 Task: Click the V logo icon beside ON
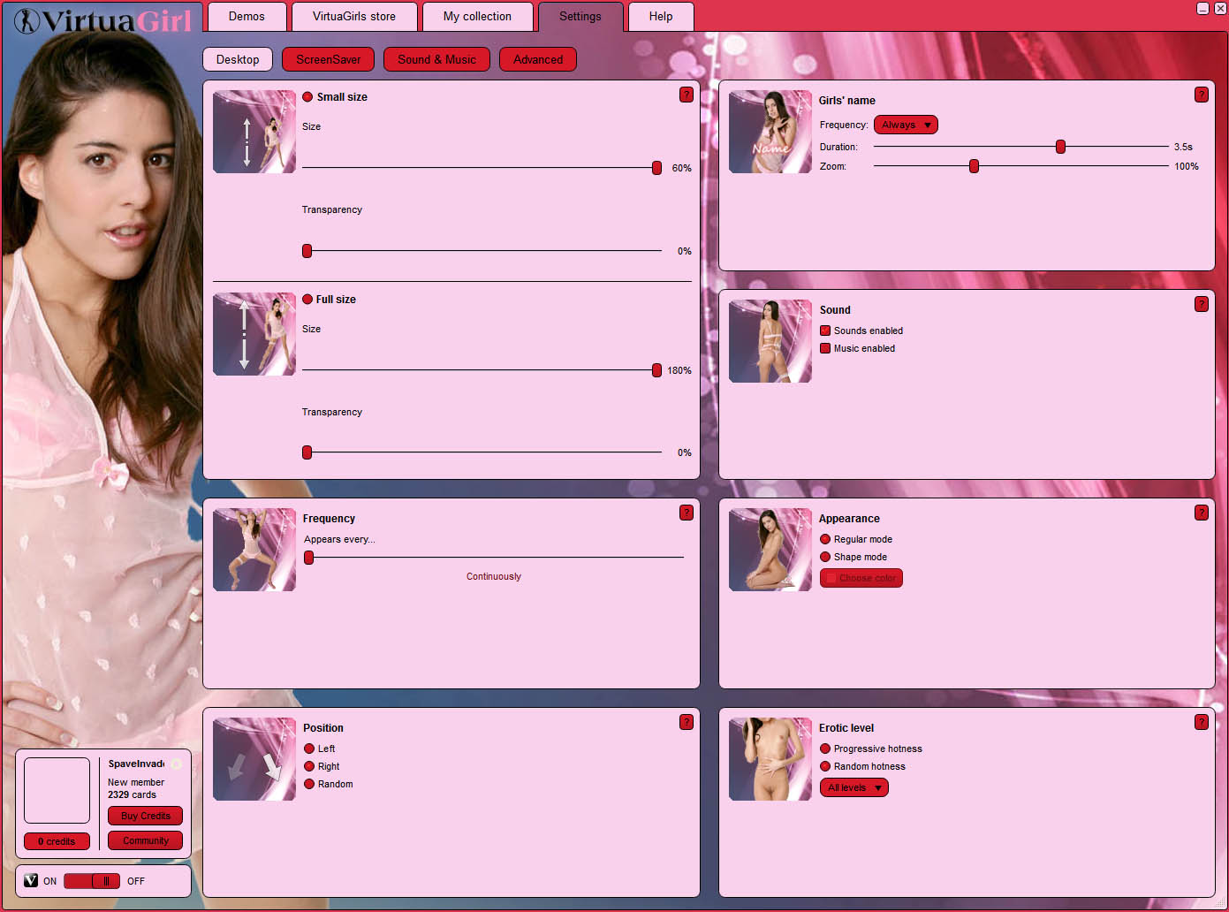point(31,880)
